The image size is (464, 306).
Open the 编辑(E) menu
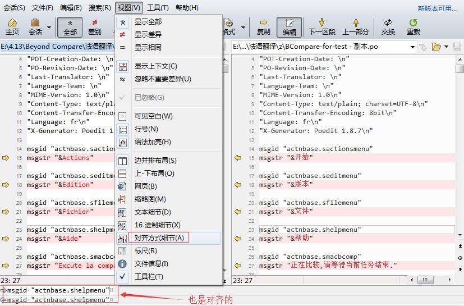71,8
